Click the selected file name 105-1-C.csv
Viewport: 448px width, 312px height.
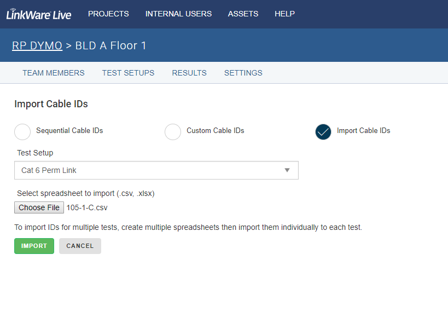87,207
